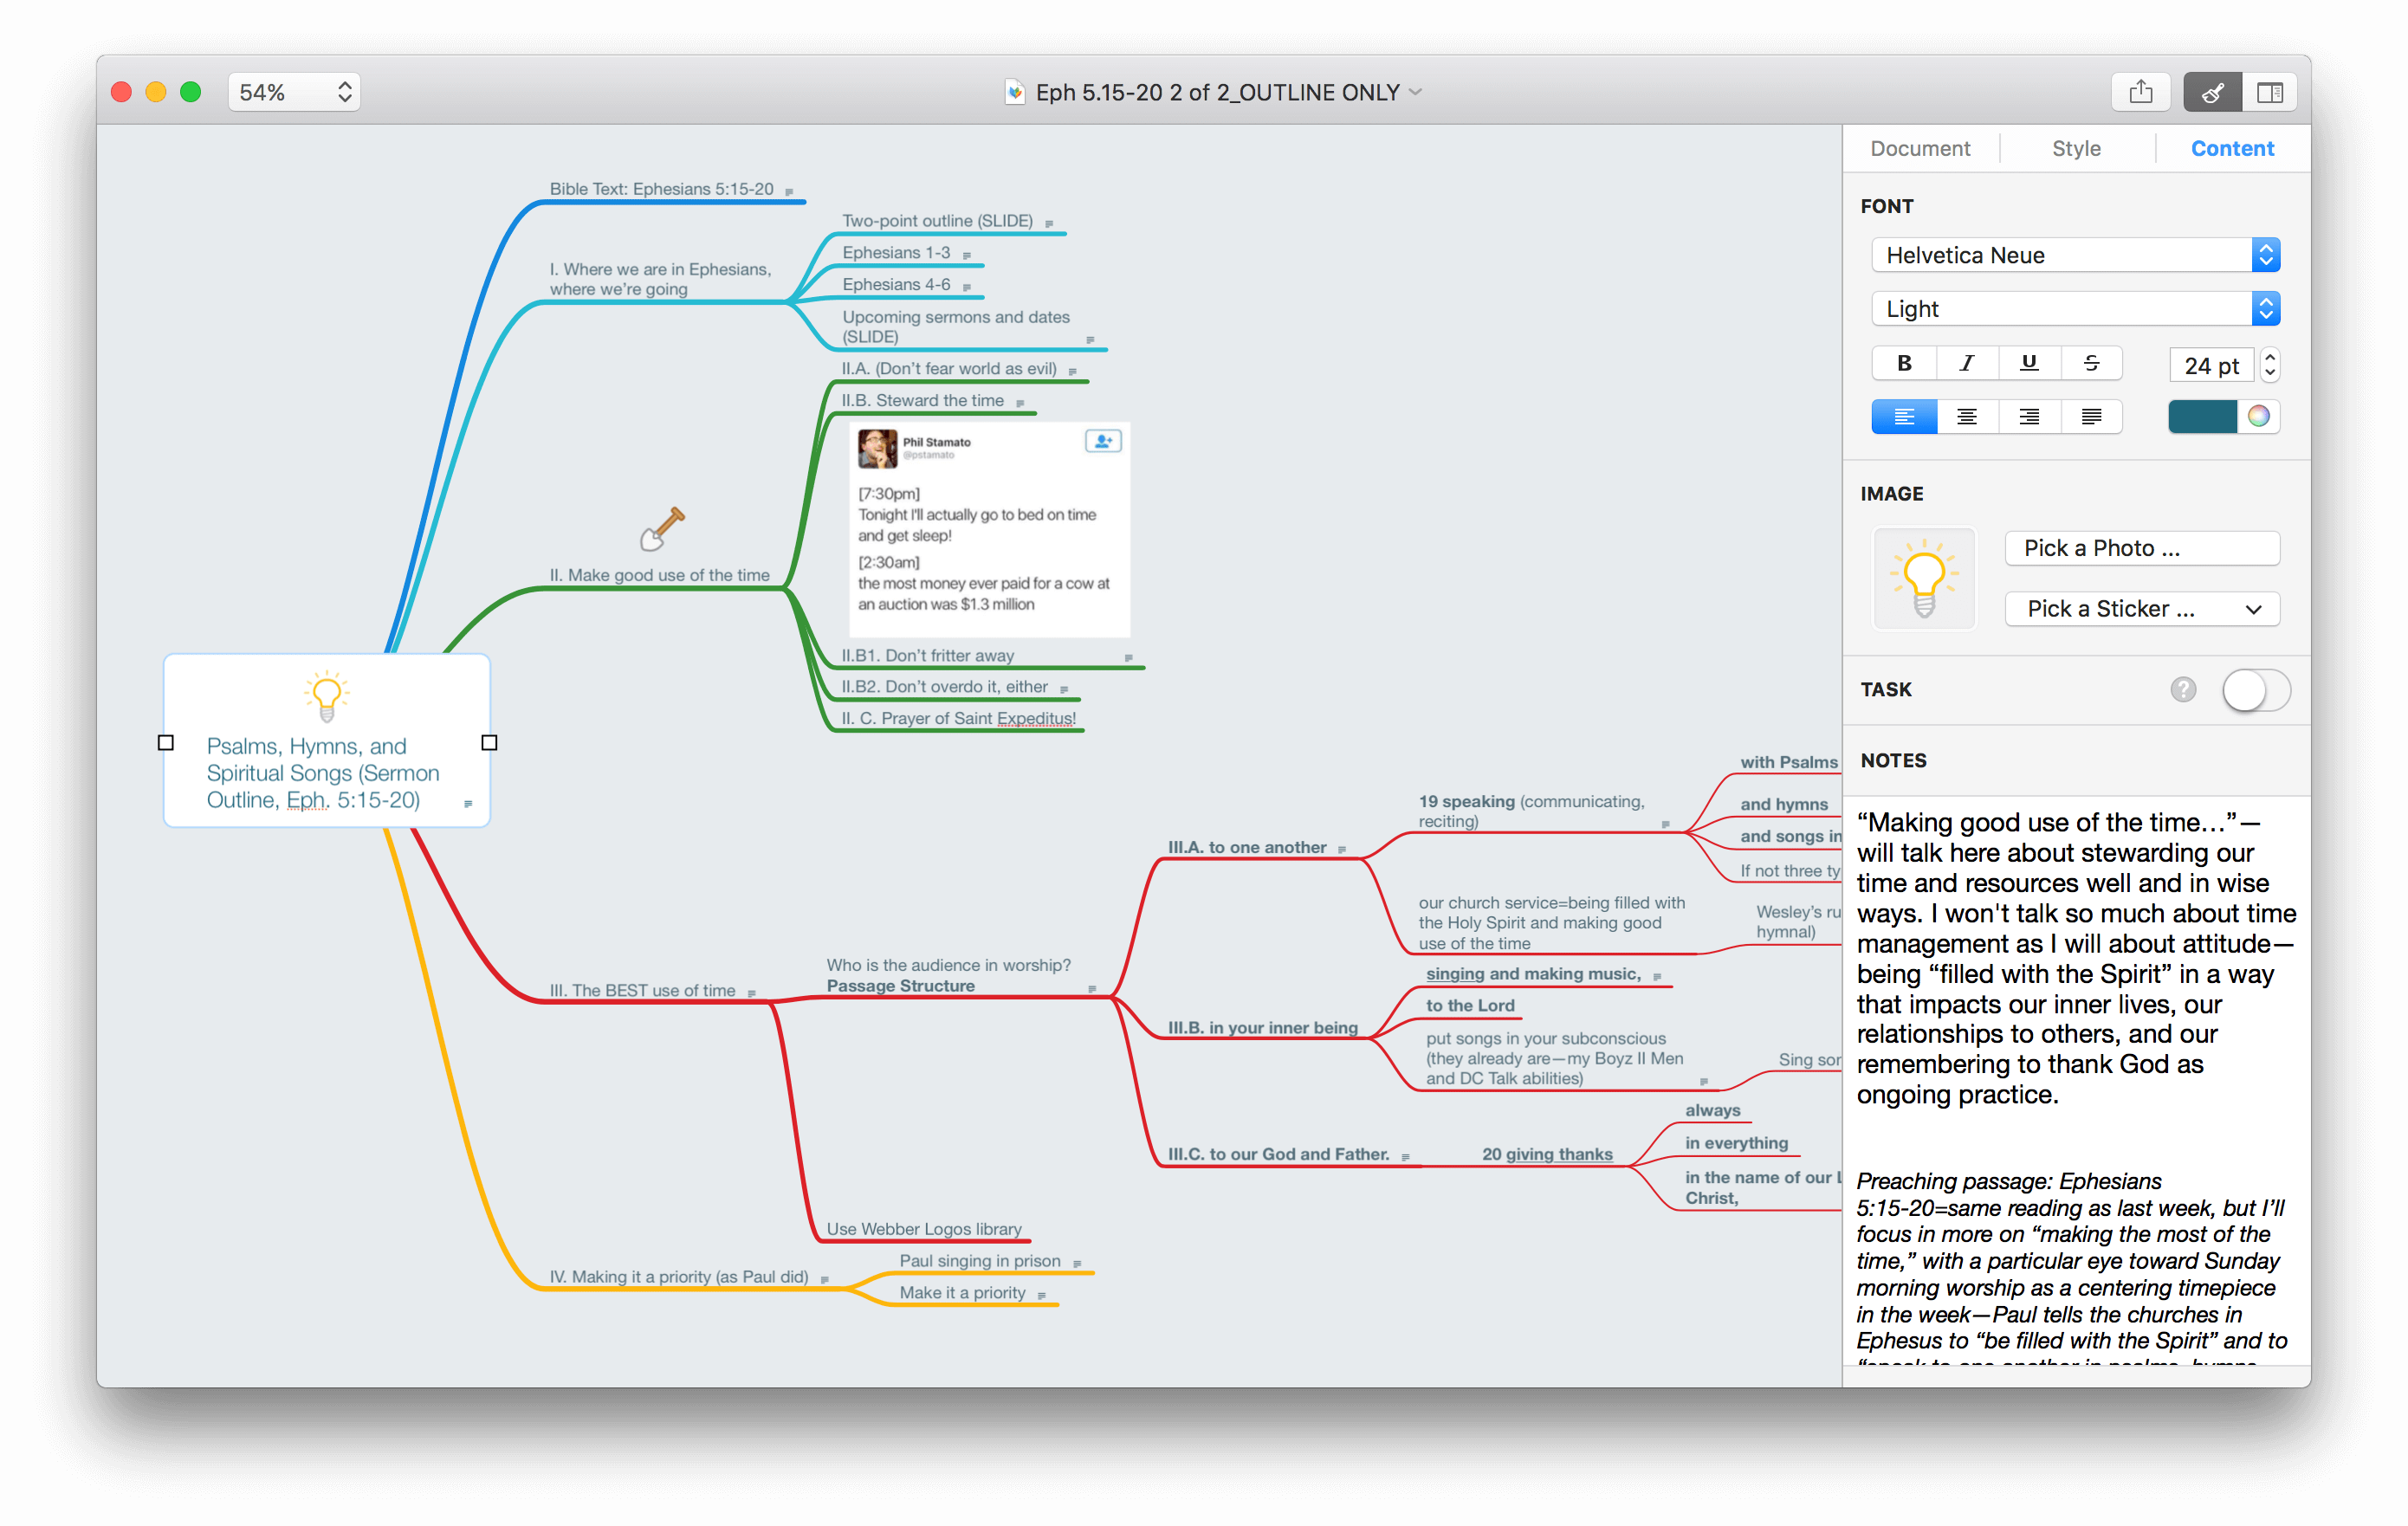
Task: Select the Style tab in the sidebar
Action: click(x=2078, y=149)
